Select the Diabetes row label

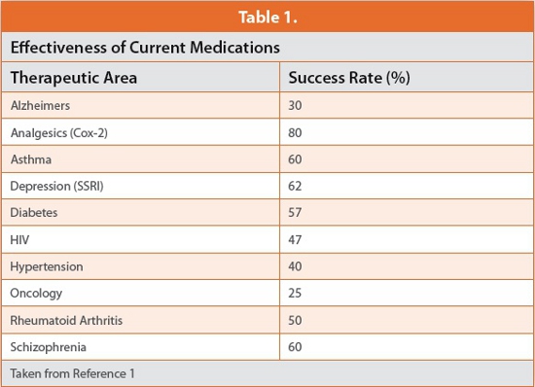point(34,212)
